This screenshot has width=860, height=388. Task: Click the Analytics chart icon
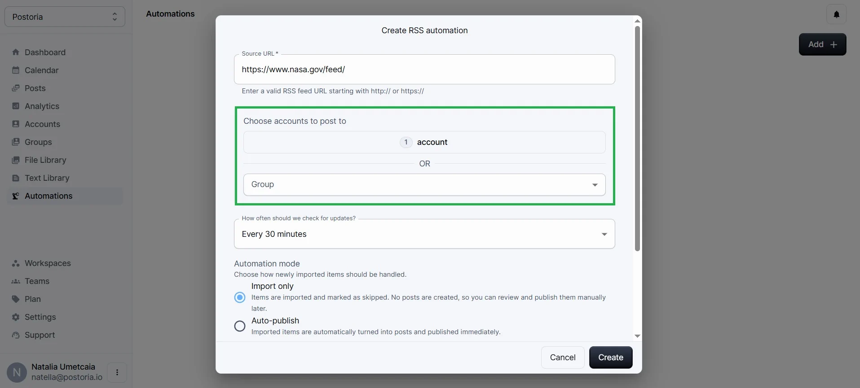click(x=16, y=106)
